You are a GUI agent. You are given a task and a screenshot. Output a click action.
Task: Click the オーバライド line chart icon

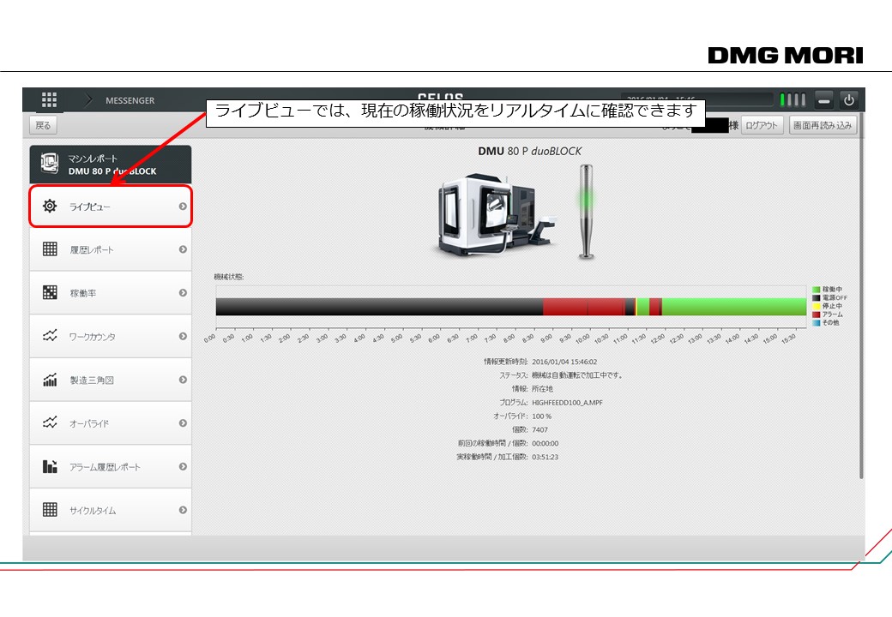coord(50,422)
